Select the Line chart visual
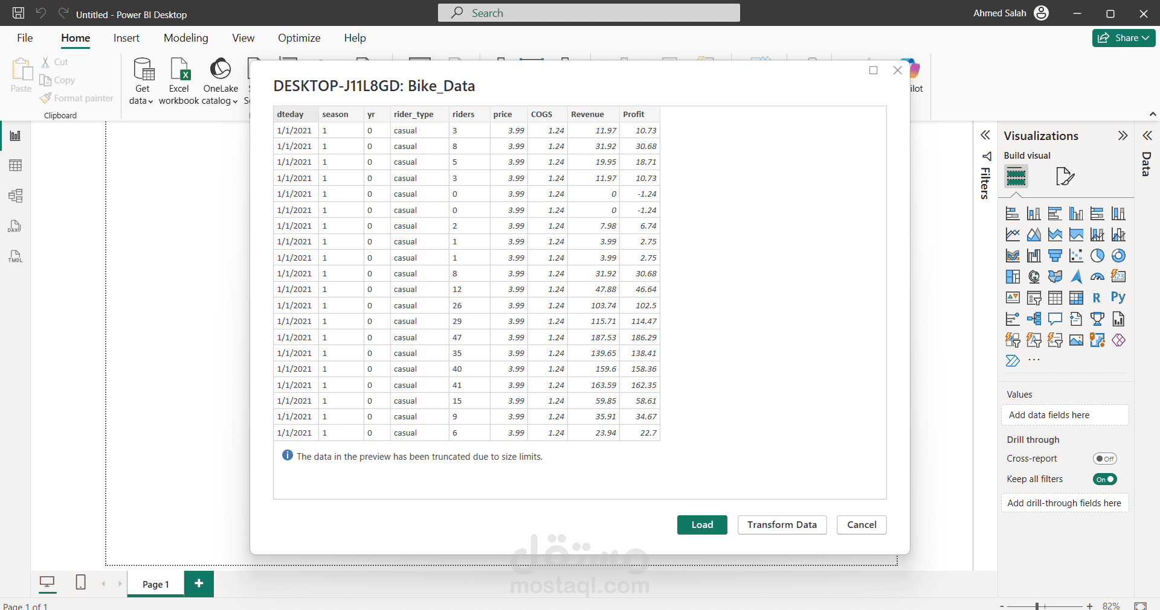The image size is (1160, 610). [1013, 235]
